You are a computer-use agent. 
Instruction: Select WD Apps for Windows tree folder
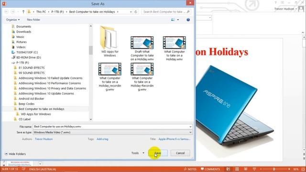click(x=36, y=114)
